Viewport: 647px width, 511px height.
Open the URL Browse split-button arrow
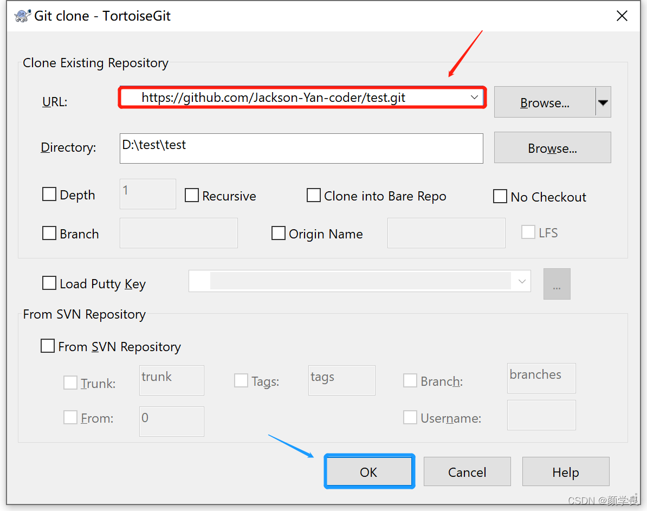[x=603, y=102]
